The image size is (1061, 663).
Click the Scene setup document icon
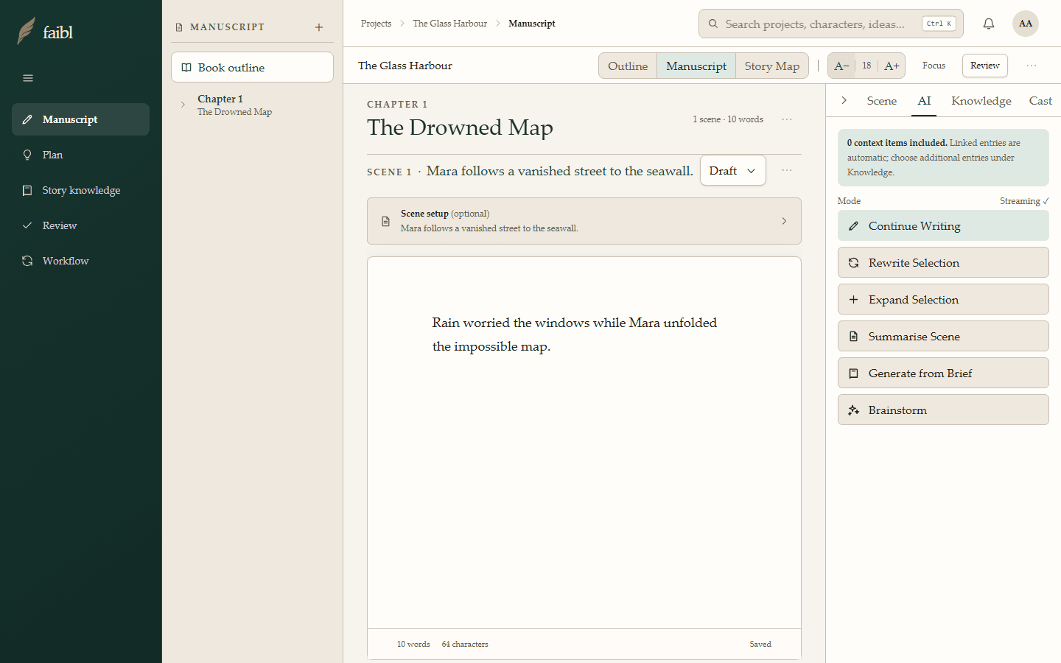click(x=385, y=221)
